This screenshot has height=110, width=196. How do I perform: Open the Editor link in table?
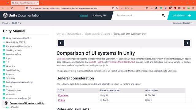62,100
